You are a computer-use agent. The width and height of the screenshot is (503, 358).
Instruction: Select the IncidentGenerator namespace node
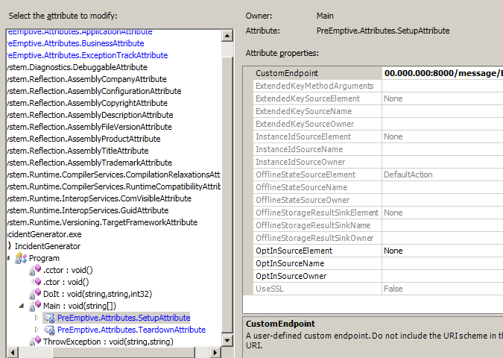[x=48, y=246]
